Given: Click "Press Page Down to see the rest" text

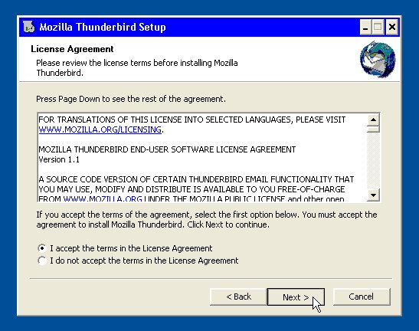Looking at the screenshot, I should (131, 99).
